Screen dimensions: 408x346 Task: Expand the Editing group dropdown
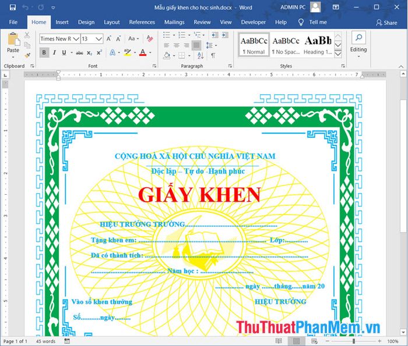pos(358,56)
